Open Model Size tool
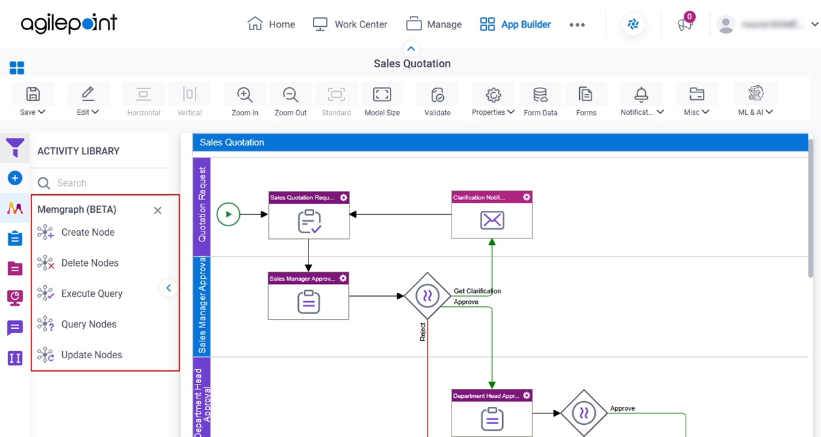 pos(382,94)
